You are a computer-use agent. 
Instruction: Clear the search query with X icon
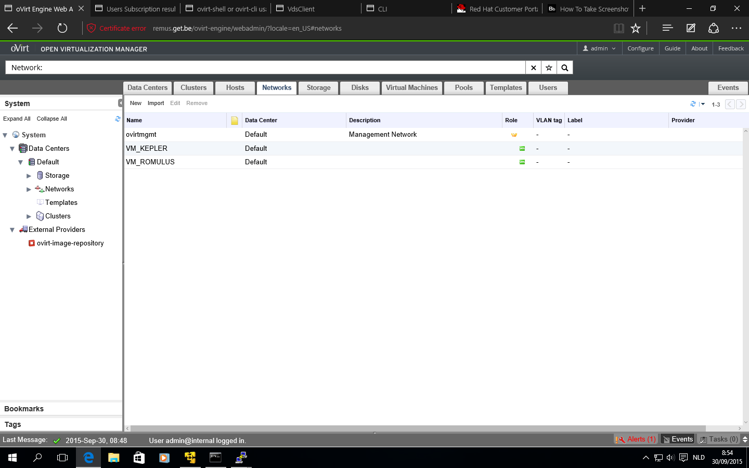click(x=533, y=68)
